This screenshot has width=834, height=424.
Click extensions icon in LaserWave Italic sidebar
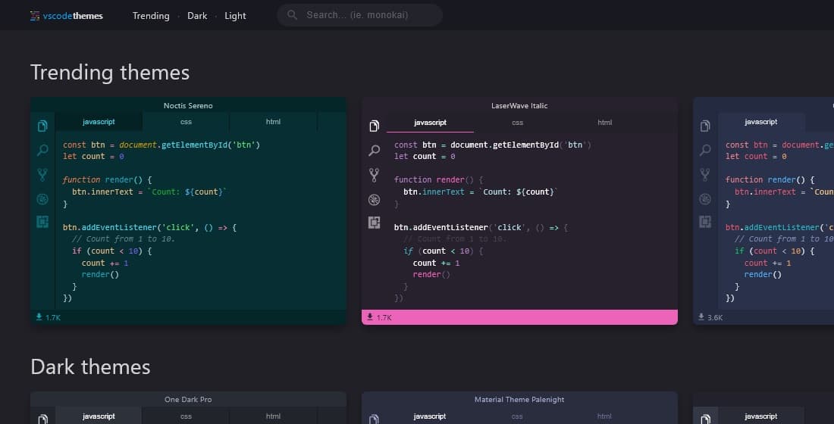[x=374, y=222]
